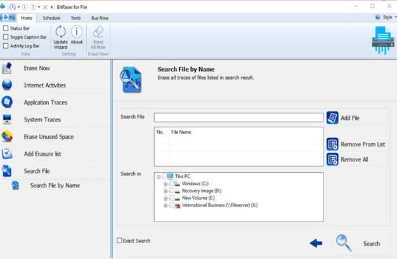Open the Style dropdown arrow

(x=396, y=17)
